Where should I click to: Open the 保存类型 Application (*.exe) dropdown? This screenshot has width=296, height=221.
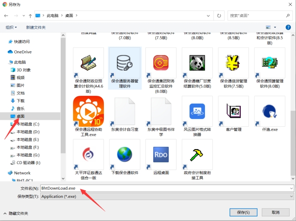click(167, 197)
